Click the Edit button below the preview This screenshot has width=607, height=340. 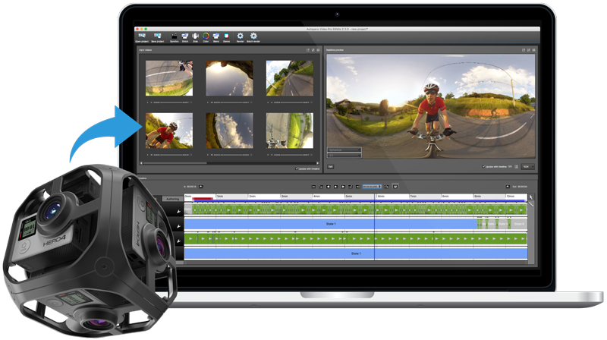[331, 166]
